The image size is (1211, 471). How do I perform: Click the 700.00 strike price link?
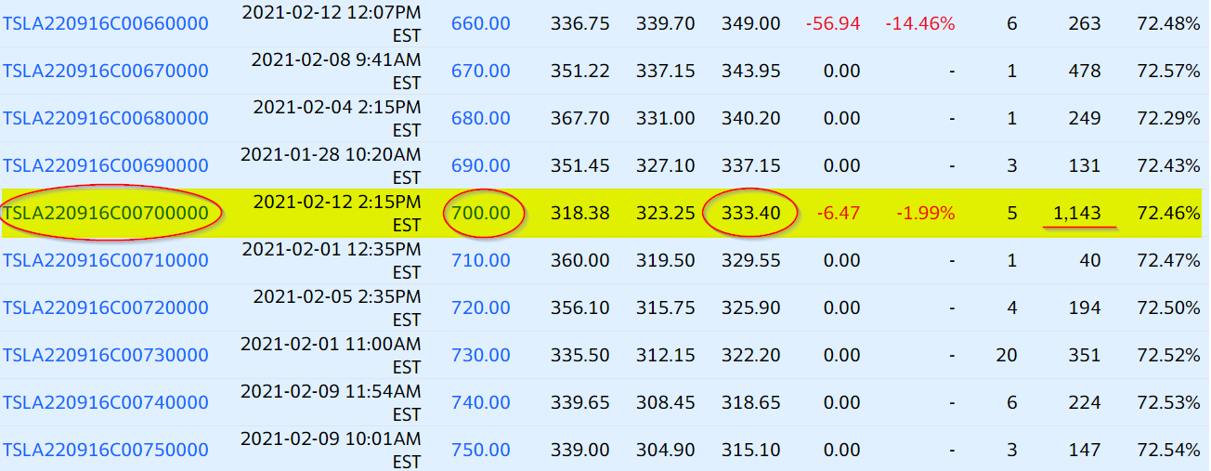coord(481,213)
